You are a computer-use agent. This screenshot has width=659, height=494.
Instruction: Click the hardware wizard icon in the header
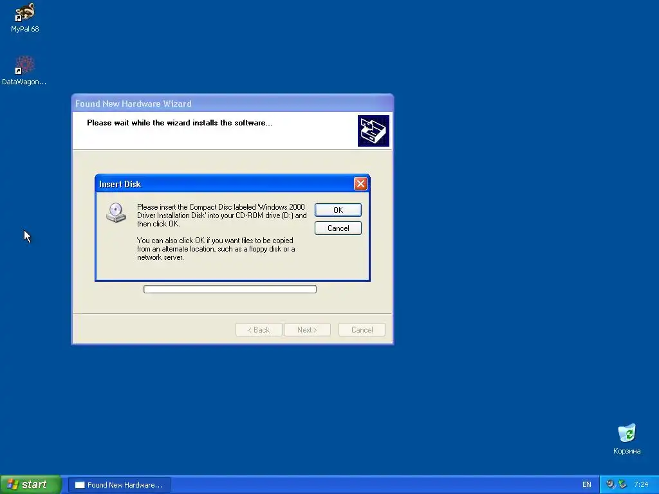pyautogui.click(x=373, y=131)
